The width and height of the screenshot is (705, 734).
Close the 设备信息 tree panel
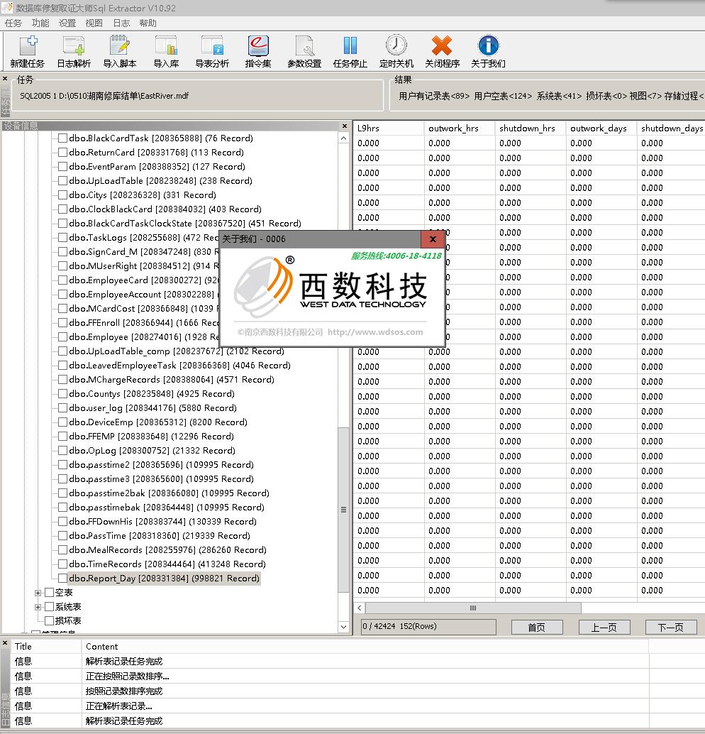[x=345, y=126]
